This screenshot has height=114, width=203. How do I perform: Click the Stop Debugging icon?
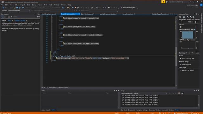click(75, 8)
